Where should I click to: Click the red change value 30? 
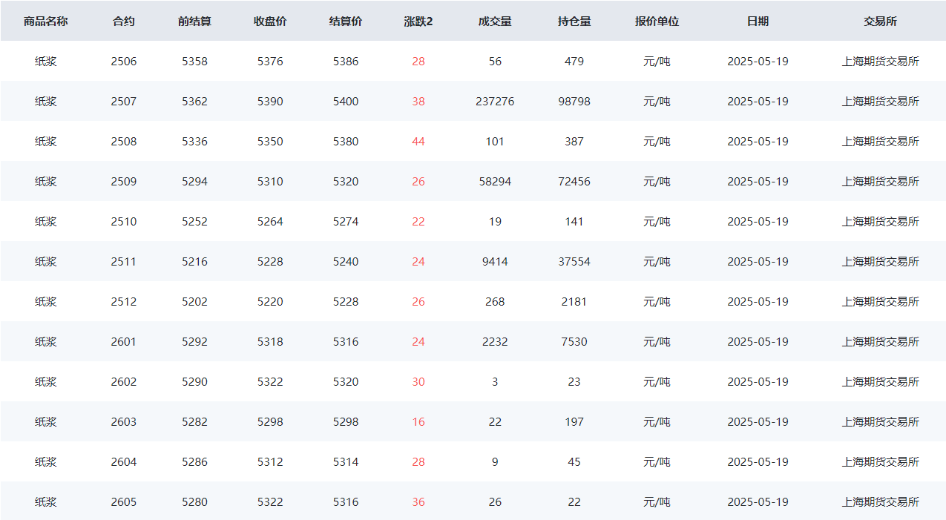pyautogui.click(x=418, y=382)
